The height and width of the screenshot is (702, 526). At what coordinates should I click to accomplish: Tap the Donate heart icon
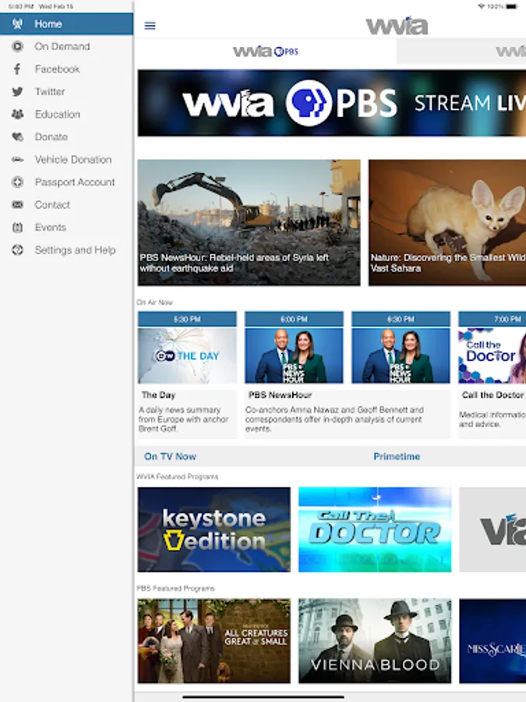pyautogui.click(x=17, y=136)
